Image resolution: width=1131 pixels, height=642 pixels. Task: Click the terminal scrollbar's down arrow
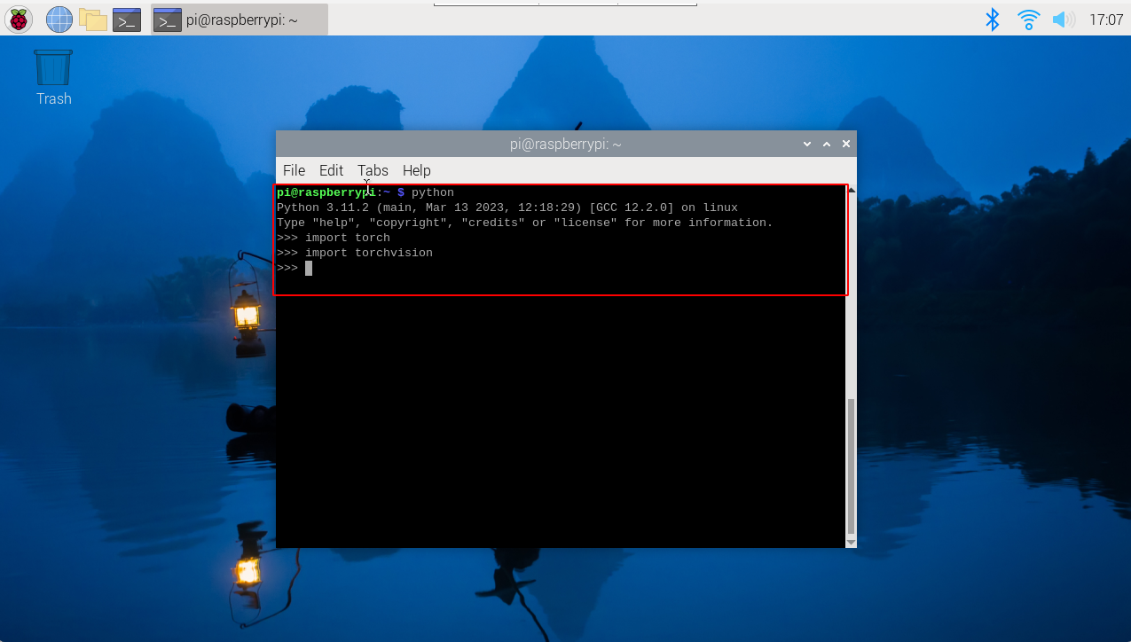852,542
